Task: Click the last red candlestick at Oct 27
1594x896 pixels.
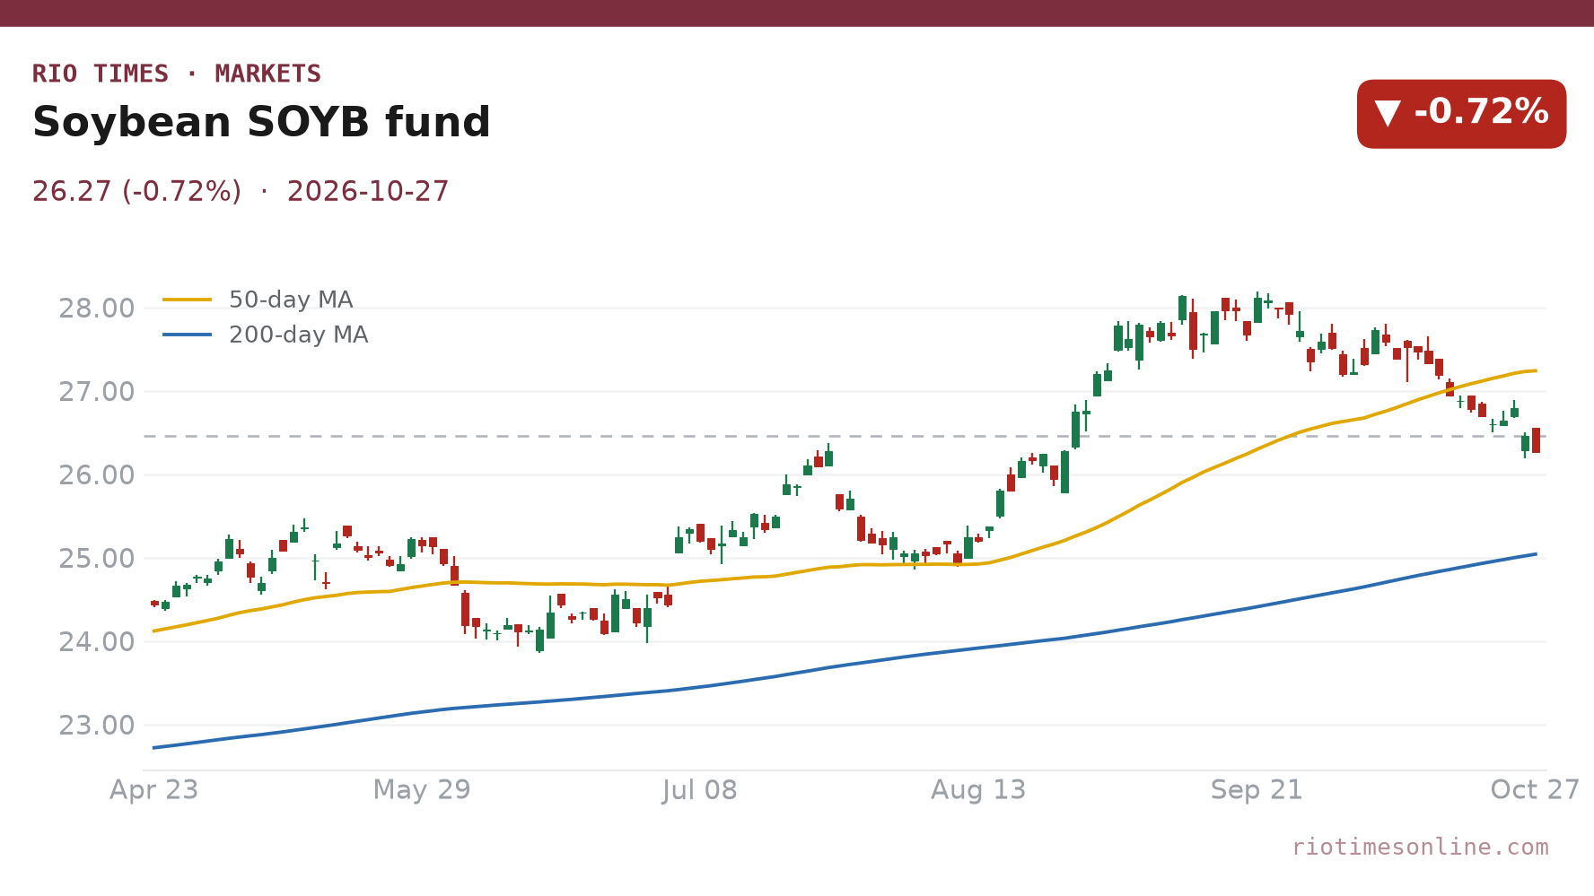Action: click(1536, 440)
